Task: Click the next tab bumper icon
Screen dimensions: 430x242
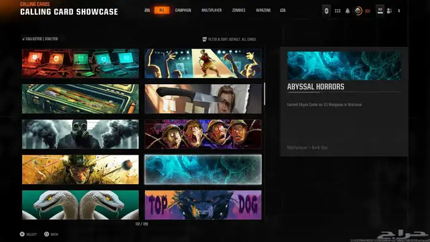Action: point(283,10)
